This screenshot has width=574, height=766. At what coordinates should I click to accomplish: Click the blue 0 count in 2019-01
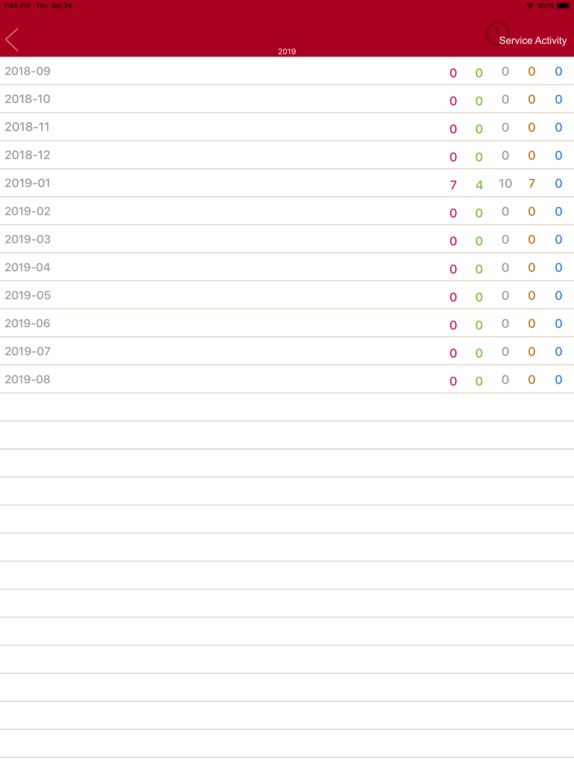pyautogui.click(x=559, y=183)
